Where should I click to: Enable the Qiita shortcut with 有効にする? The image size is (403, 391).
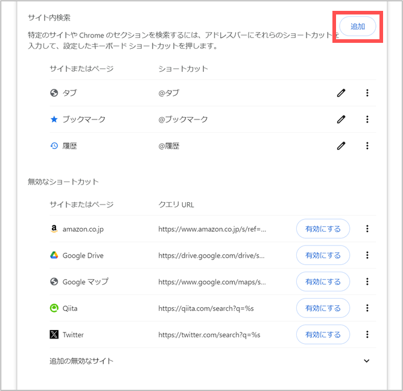click(323, 308)
